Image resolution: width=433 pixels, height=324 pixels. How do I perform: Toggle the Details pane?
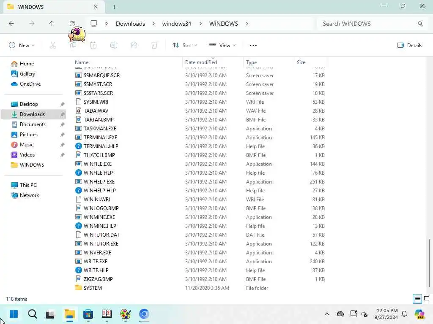coord(409,46)
